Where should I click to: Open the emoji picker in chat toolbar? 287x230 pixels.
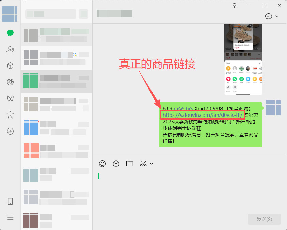pos(102,163)
